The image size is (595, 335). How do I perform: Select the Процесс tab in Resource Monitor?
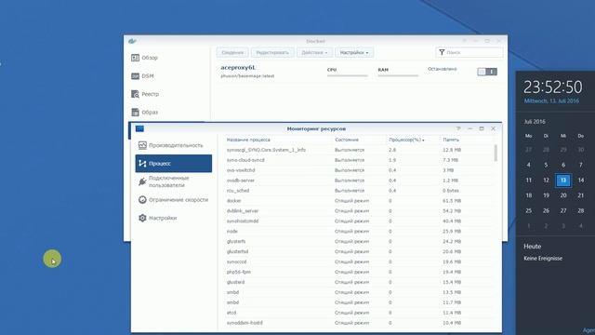(174, 164)
